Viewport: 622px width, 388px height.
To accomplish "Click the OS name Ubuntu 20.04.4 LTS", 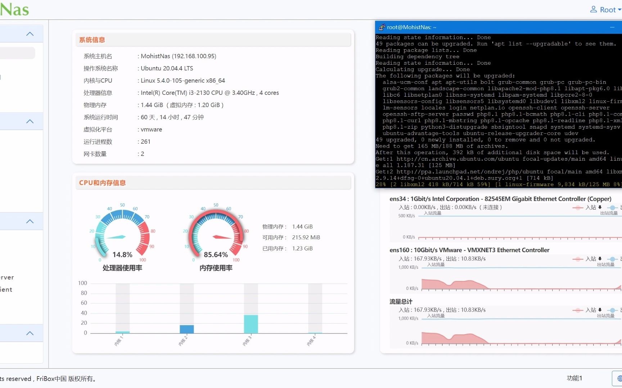I will click(x=167, y=68).
